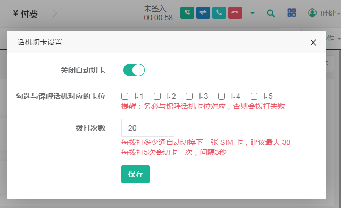341x208 pixels.
Task: Click the 保存 button
Action: tap(136, 174)
